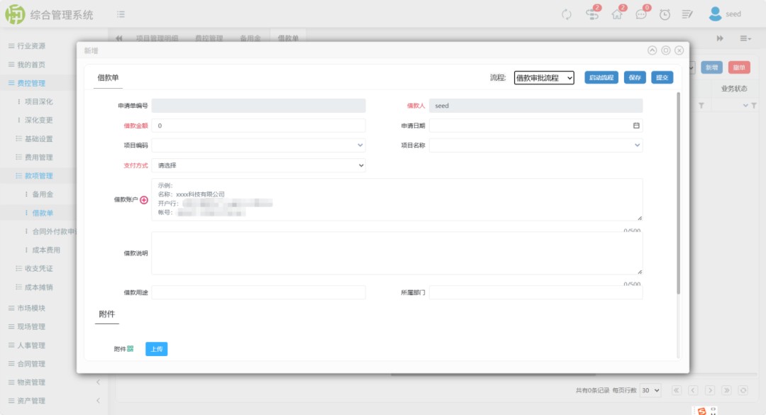Click the 保存 save button

635,78
